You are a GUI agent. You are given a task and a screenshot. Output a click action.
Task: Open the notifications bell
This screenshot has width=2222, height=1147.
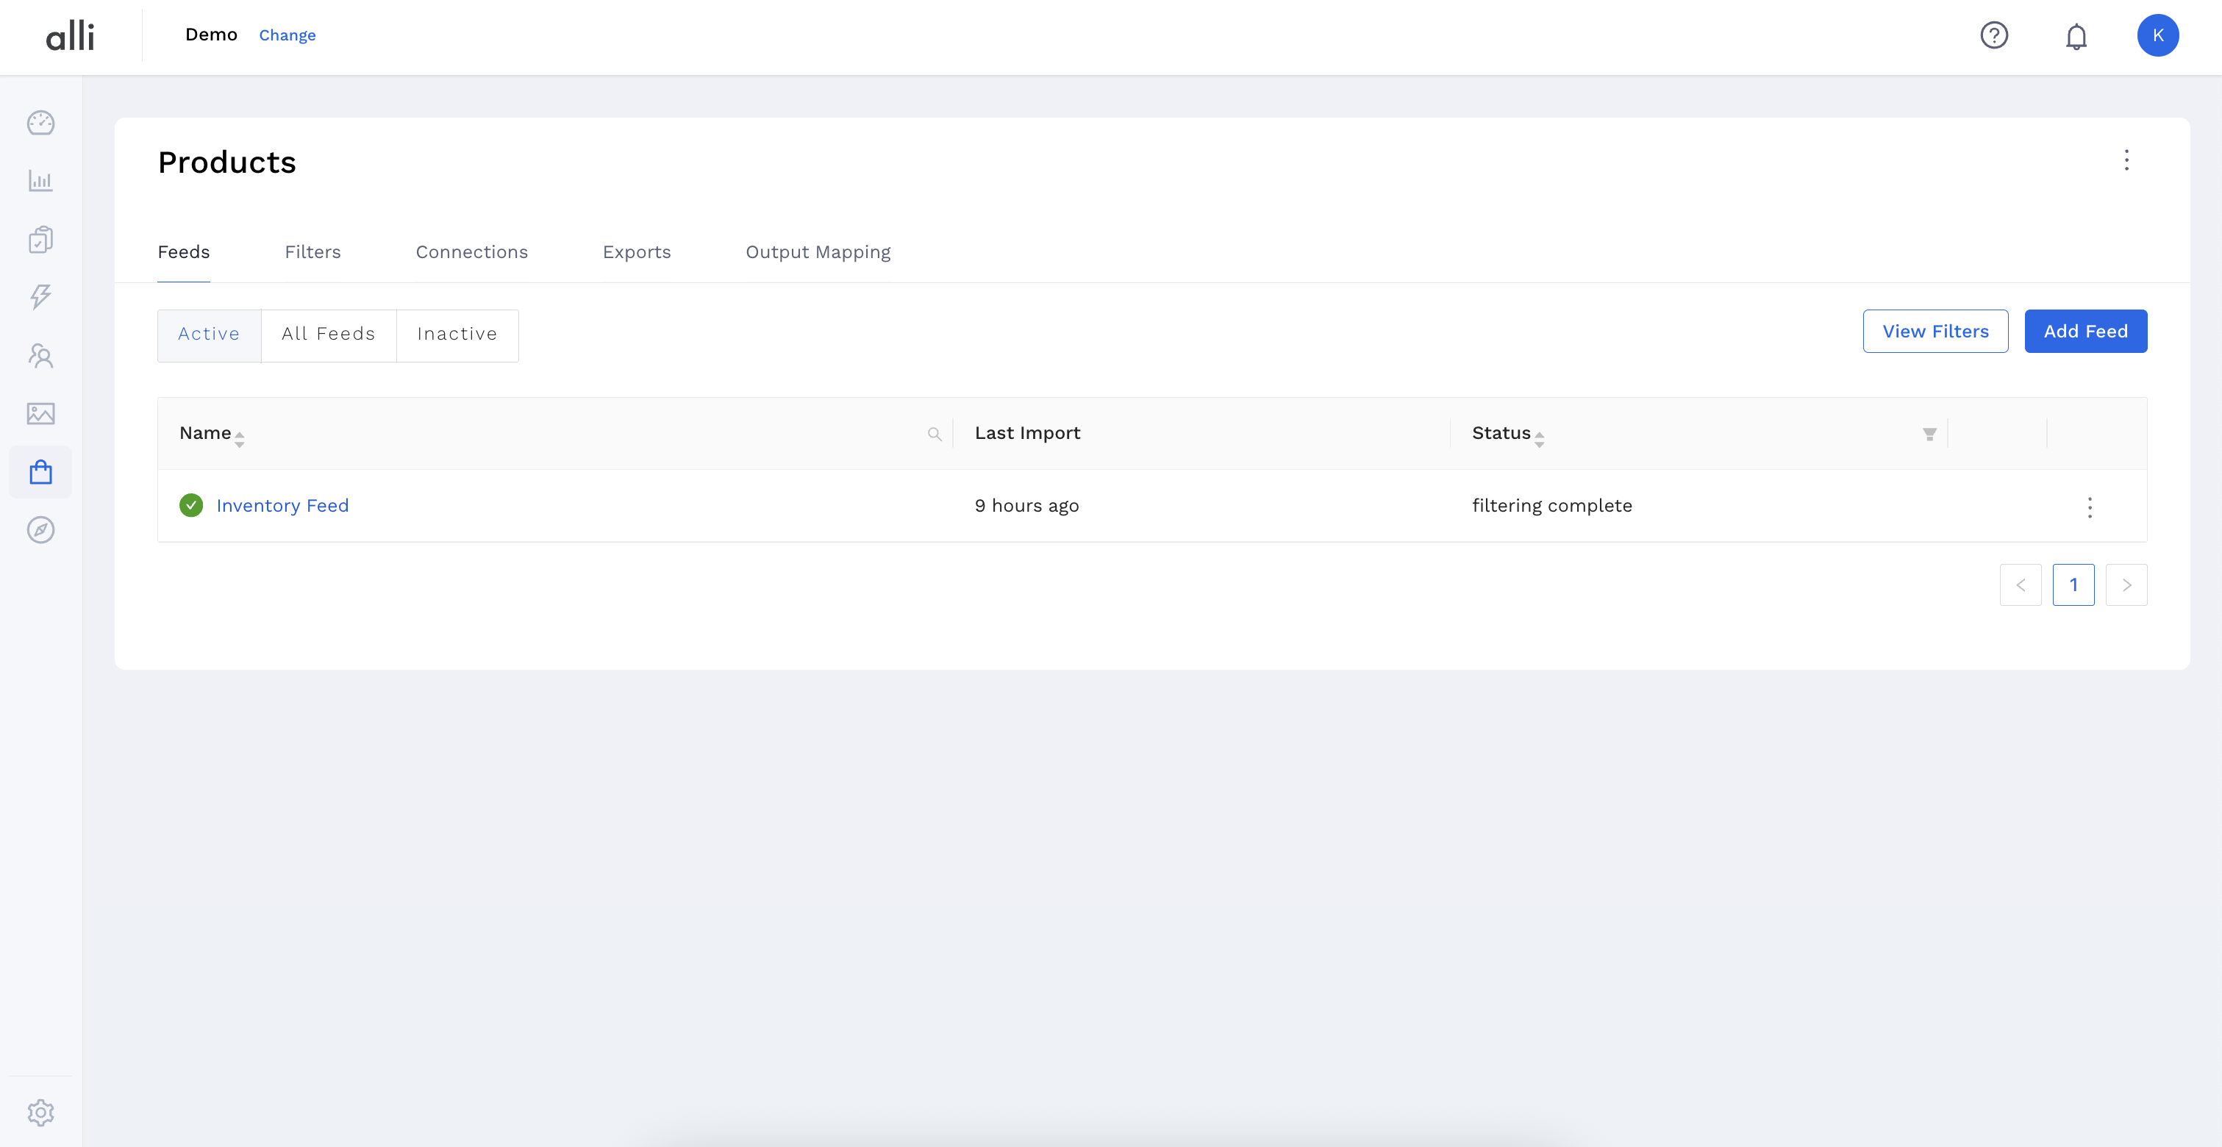[2076, 36]
